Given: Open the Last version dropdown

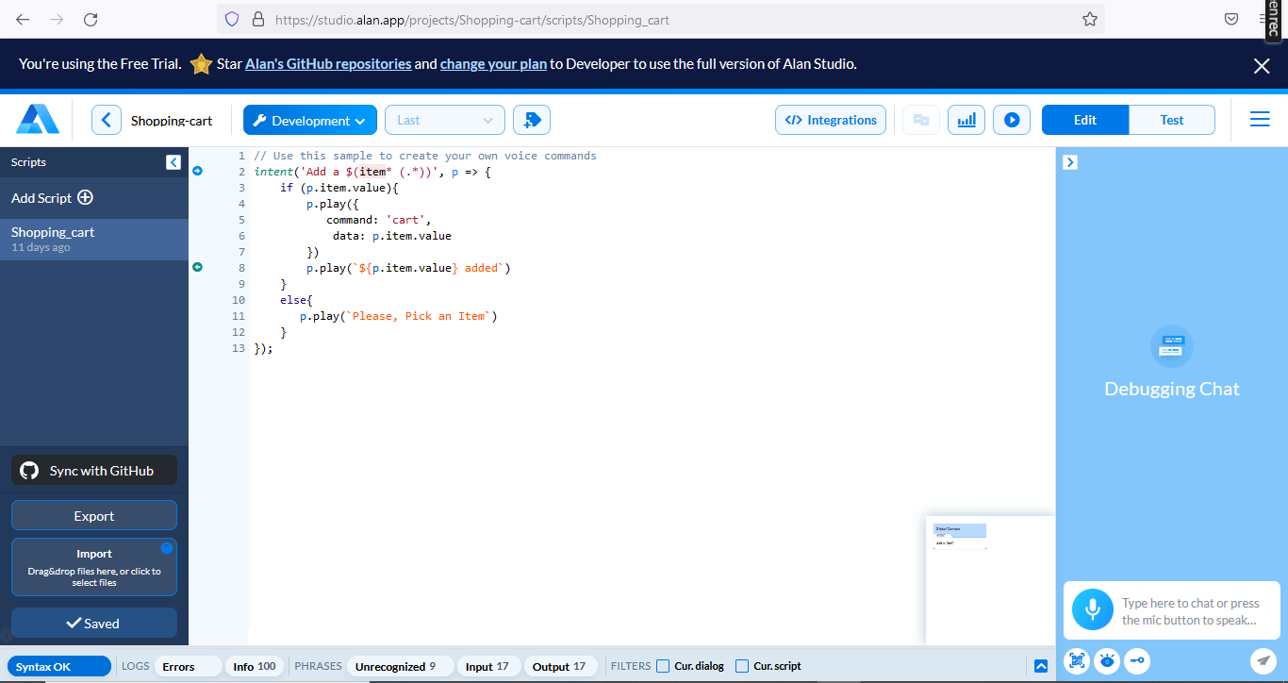Looking at the screenshot, I should (x=445, y=120).
